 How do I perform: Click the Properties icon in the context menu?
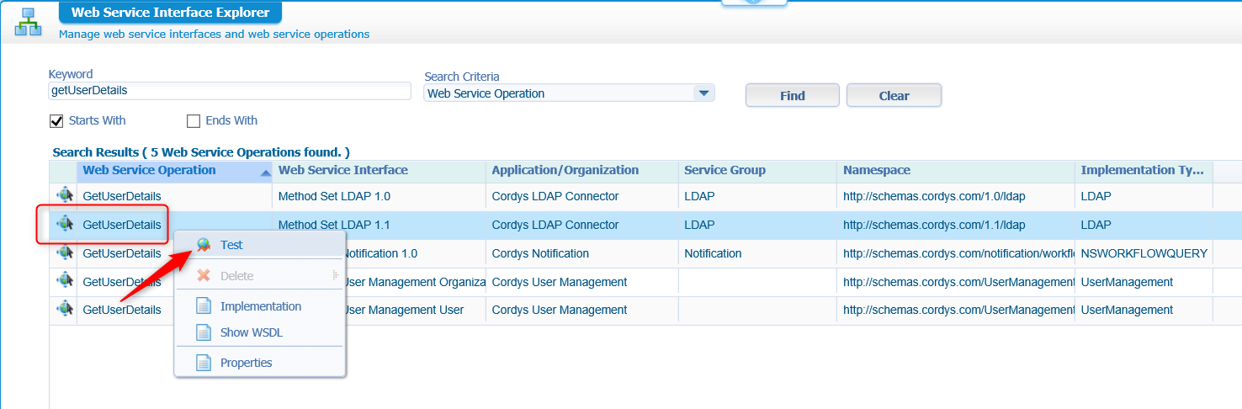coord(204,363)
